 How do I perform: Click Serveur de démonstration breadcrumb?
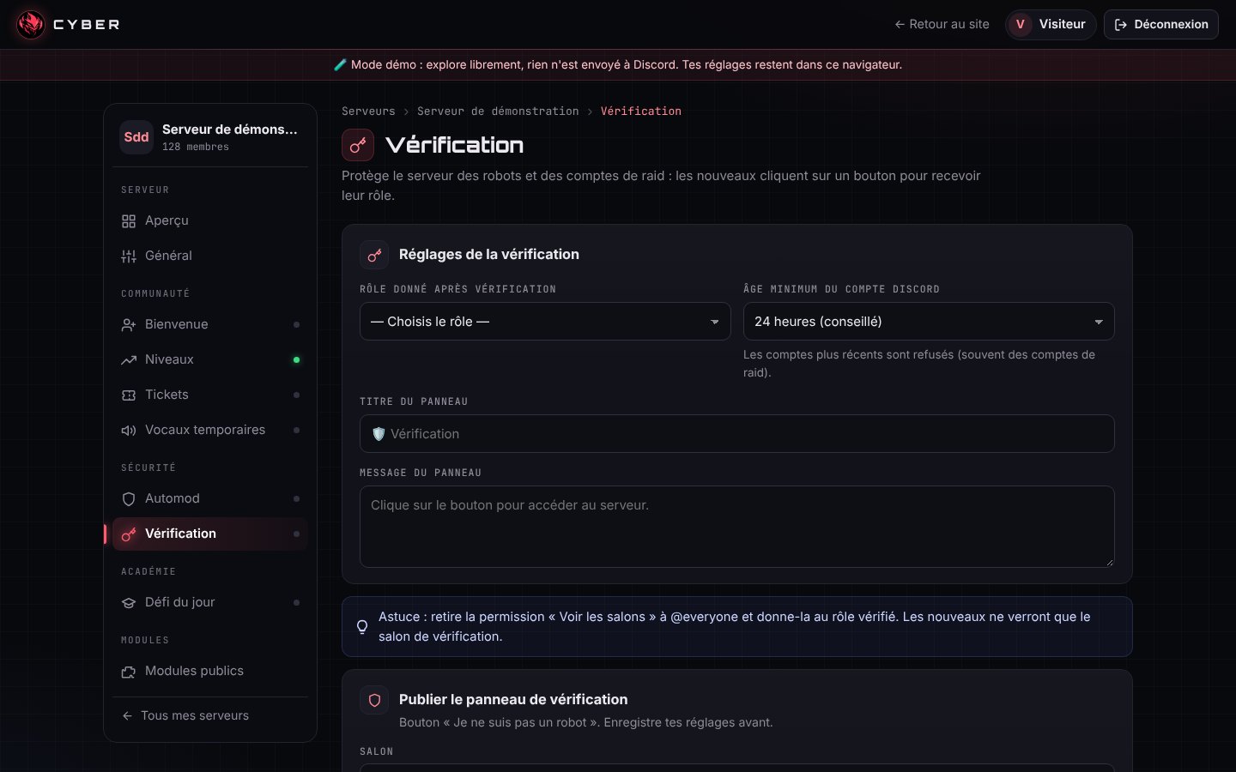(498, 112)
